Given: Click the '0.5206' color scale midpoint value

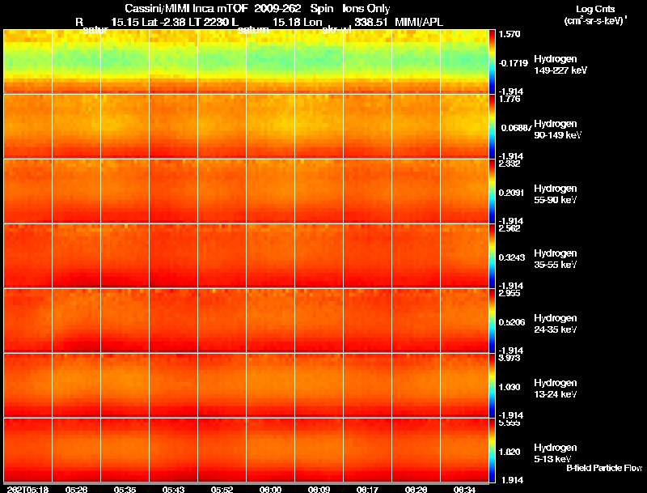Looking at the screenshot, I should pos(512,322).
